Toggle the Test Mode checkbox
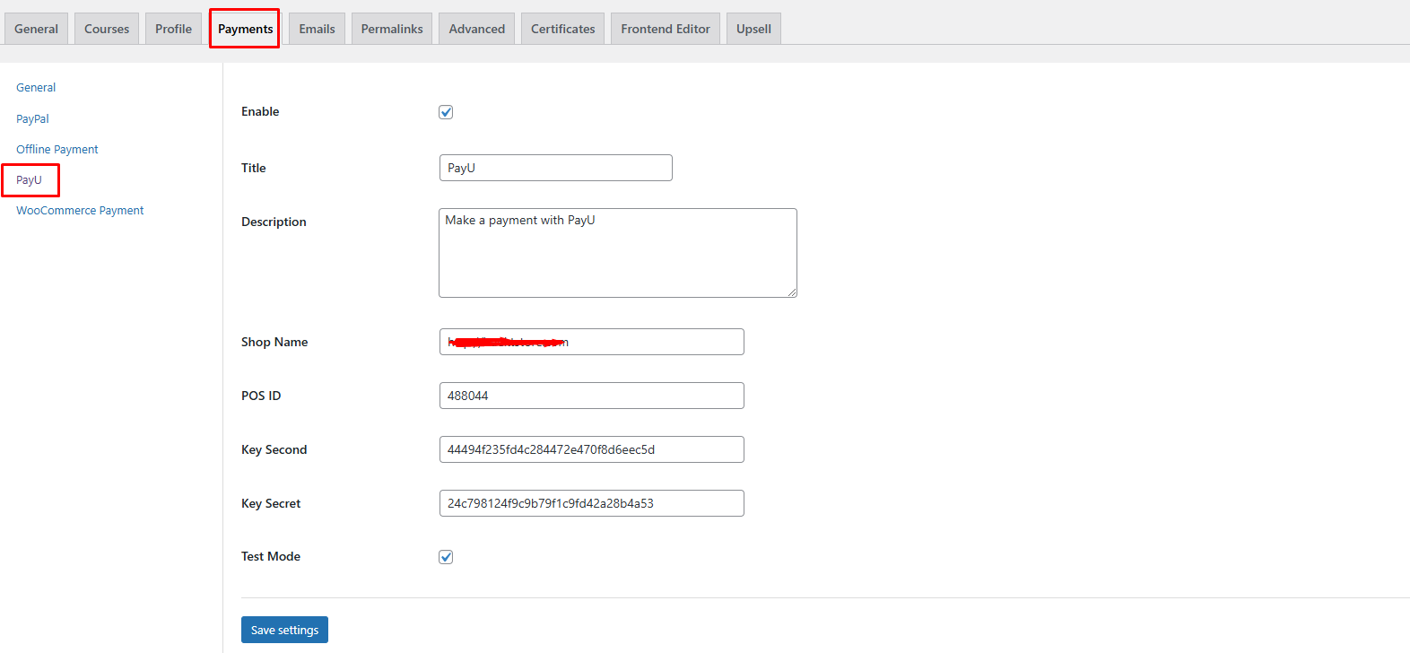Screen dimensions: 1410x653 coord(446,557)
